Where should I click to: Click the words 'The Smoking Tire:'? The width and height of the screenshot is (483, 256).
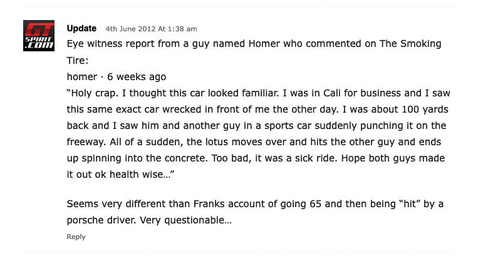254,52
